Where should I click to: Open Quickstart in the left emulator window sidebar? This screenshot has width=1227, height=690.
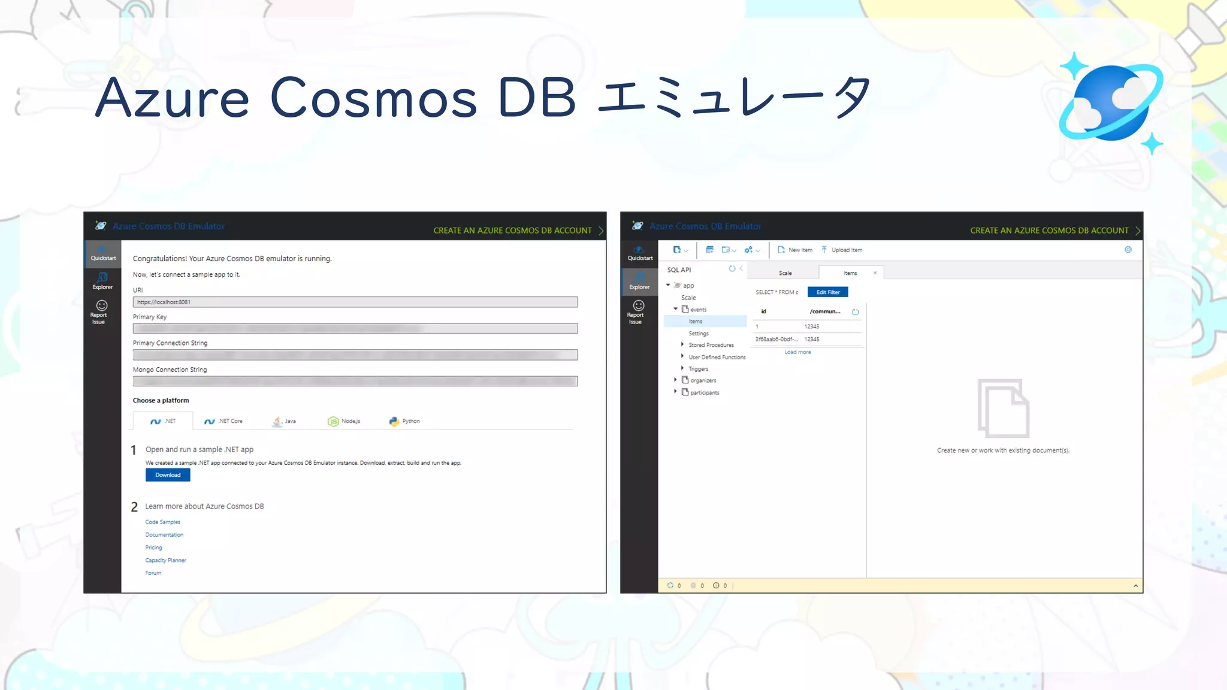click(x=103, y=254)
